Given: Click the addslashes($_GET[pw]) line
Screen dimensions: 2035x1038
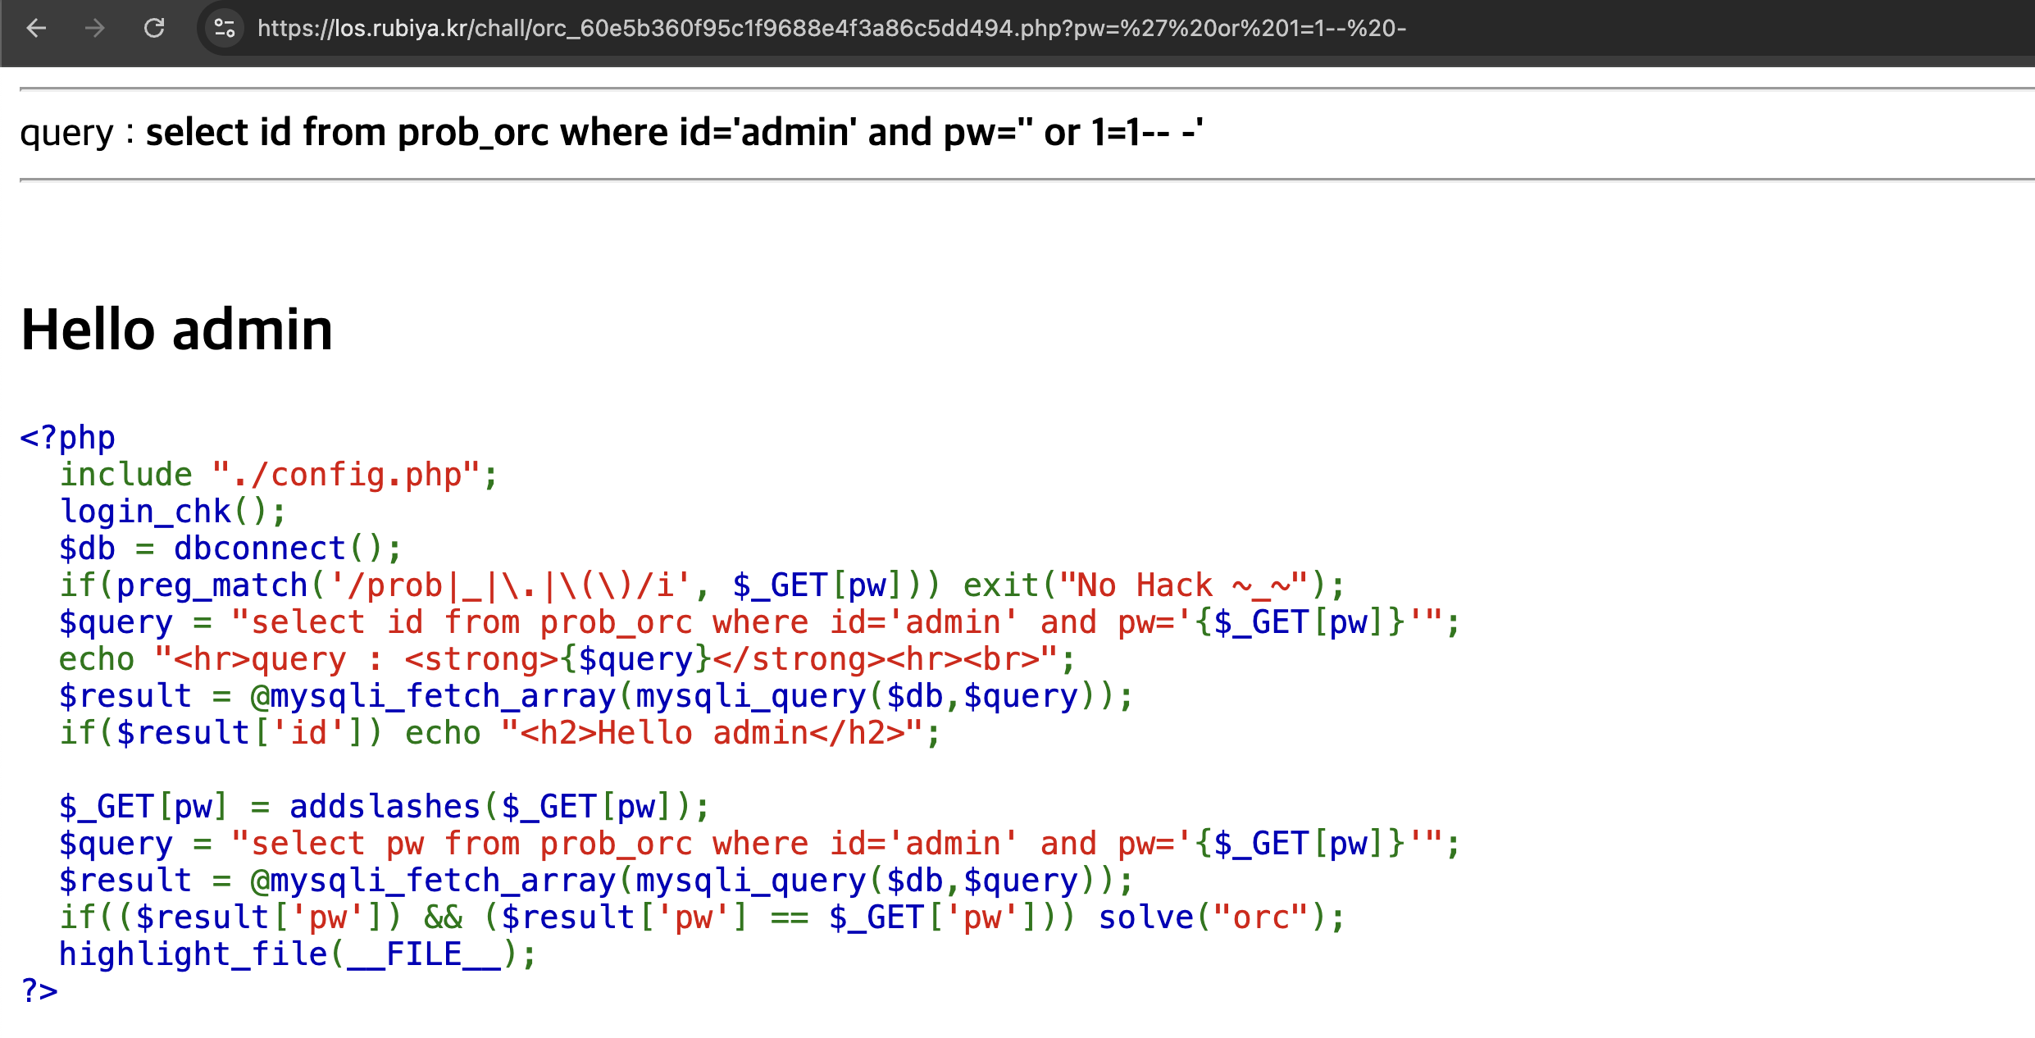Looking at the screenshot, I should pyautogui.click(x=384, y=806).
